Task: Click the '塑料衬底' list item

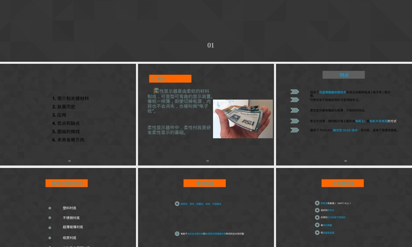Action: [x=69, y=208]
